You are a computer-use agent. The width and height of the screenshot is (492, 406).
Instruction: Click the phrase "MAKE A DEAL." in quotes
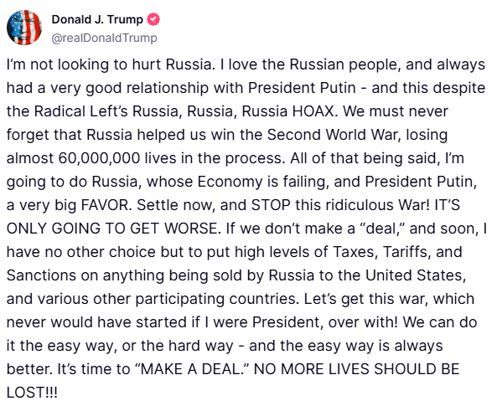(x=194, y=369)
